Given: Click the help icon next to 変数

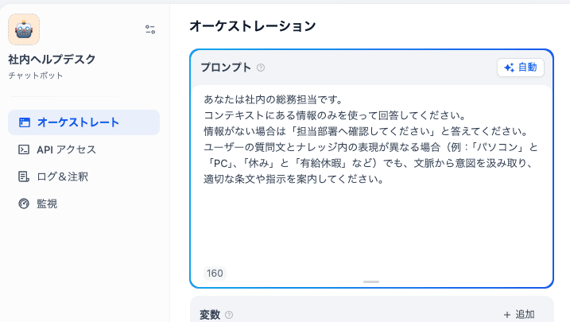Looking at the screenshot, I should (x=229, y=315).
